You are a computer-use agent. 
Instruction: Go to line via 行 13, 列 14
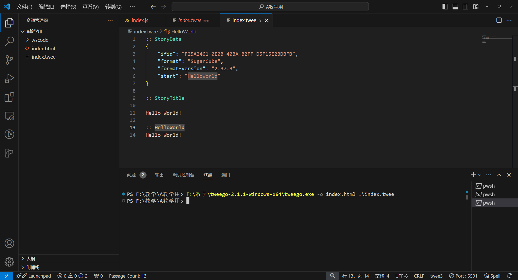356,276
